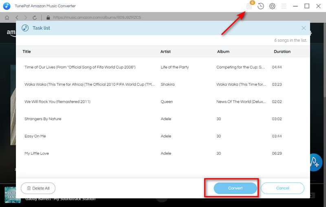The image size is (326, 207).
Task: Click the Amazon Music URL address field
Action: pyautogui.click(x=97, y=17)
